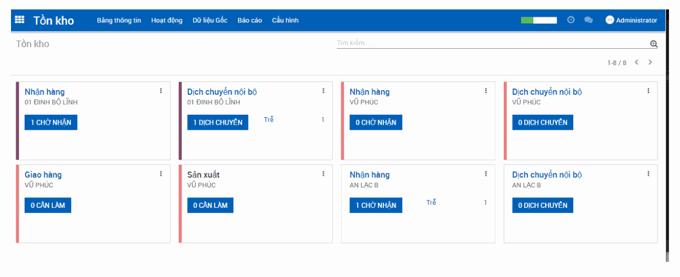680x277 pixels.
Task: Open the Giao hàng card title
Action: (43, 175)
